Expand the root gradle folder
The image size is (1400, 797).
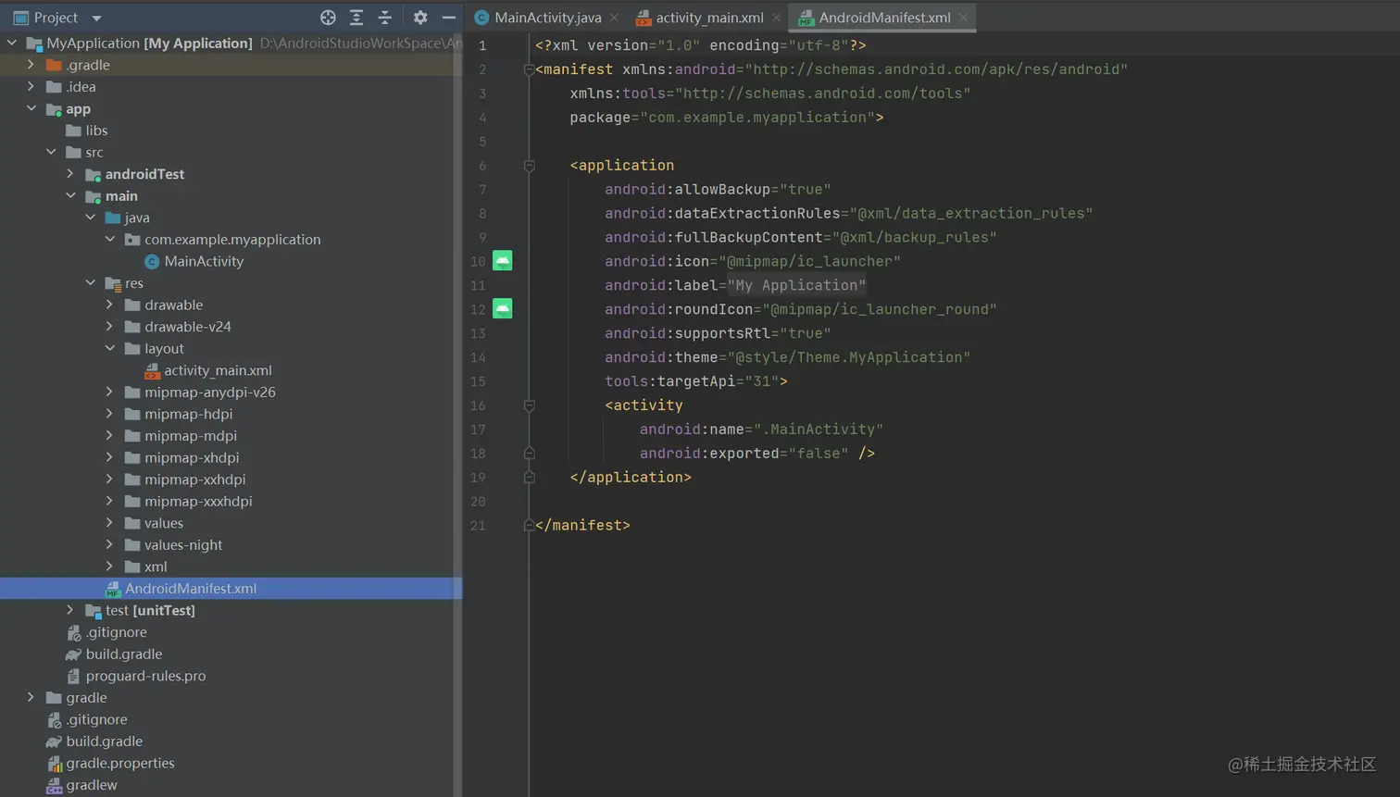31,698
